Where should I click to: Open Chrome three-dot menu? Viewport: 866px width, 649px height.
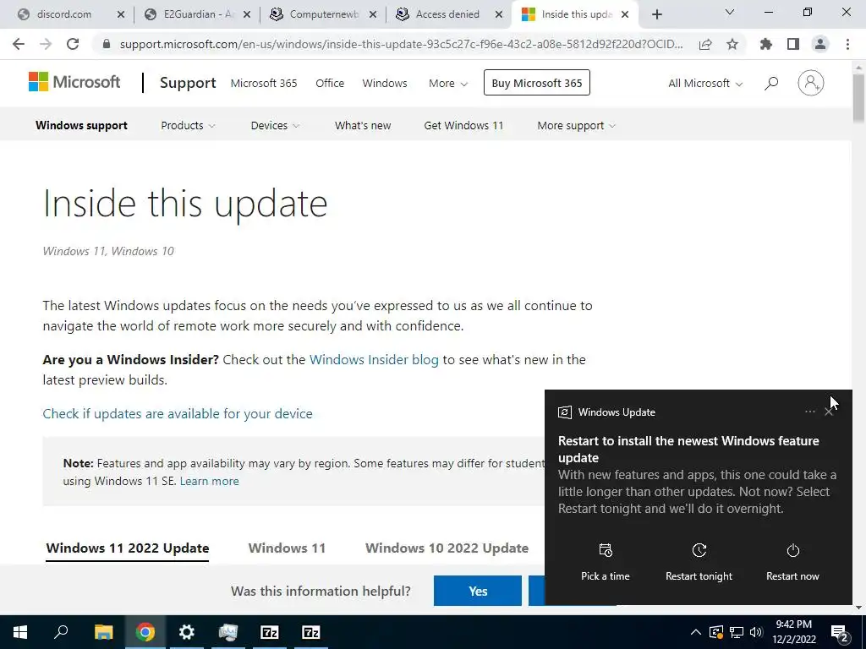click(x=847, y=44)
